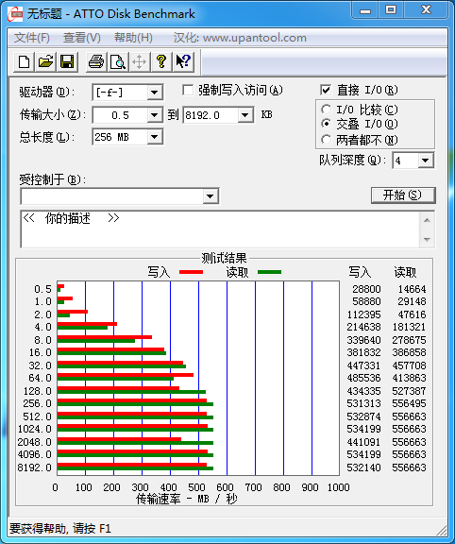The image size is (455, 544).
Task: Click the read value 181321
Action: (x=409, y=327)
